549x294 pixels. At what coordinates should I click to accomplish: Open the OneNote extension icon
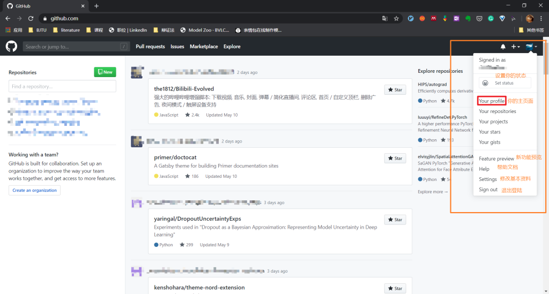coord(456,19)
